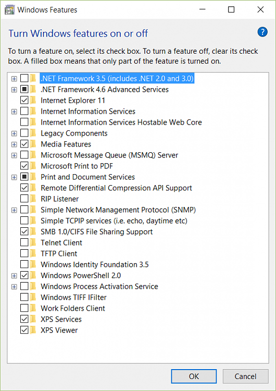Select SMB 1.0/CIFS File Sharing Support label

click(x=97, y=231)
